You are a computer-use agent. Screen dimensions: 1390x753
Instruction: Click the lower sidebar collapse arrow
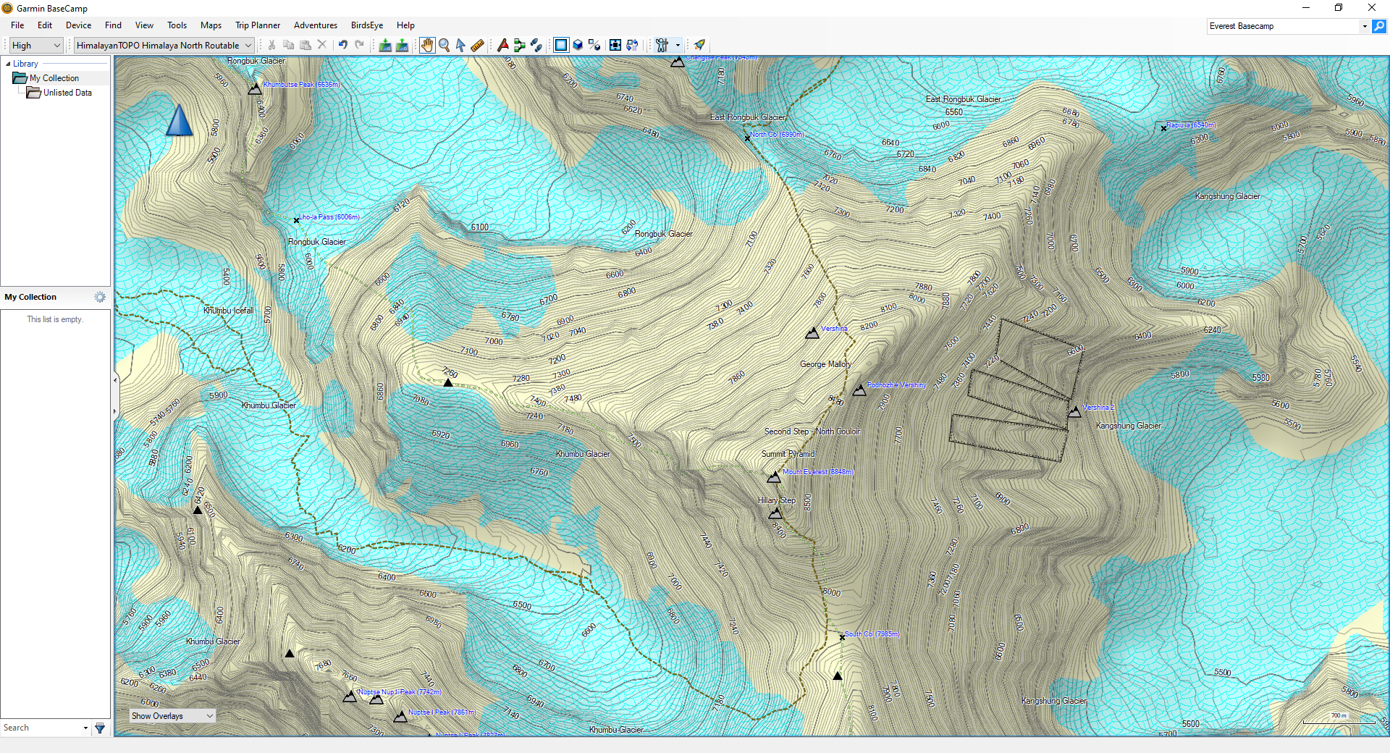point(114,412)
